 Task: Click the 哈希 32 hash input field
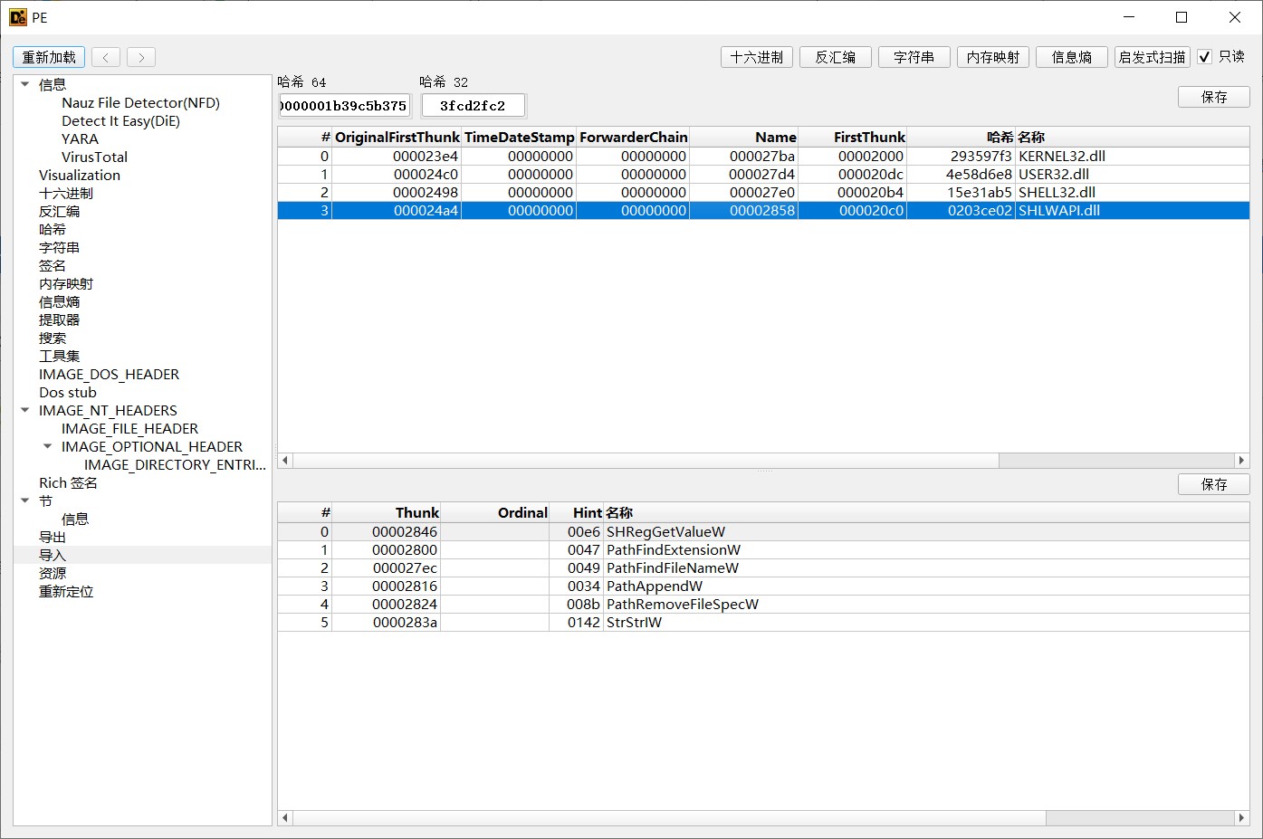pos(474,106)
